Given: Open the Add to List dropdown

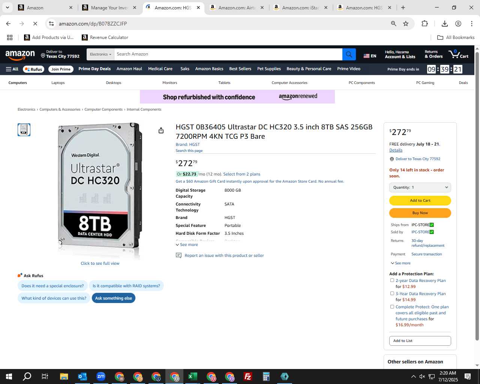Looking at the screenshot, I should (x=420, y=340).
